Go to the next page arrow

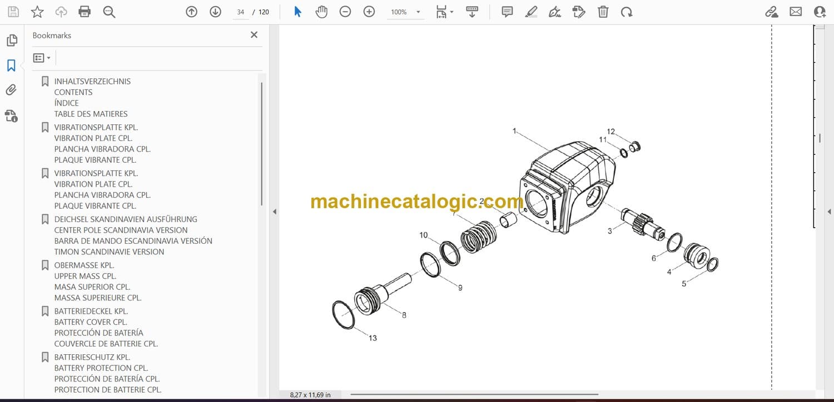click(216, 12)
